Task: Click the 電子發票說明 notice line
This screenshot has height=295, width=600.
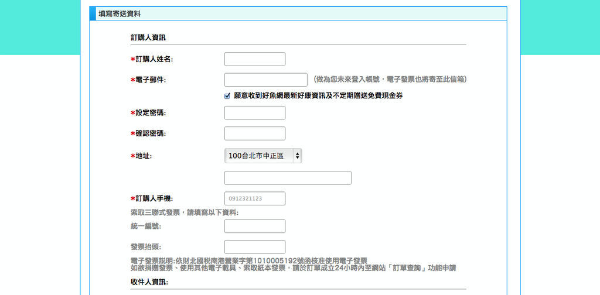Action: [x=248, y=260]
